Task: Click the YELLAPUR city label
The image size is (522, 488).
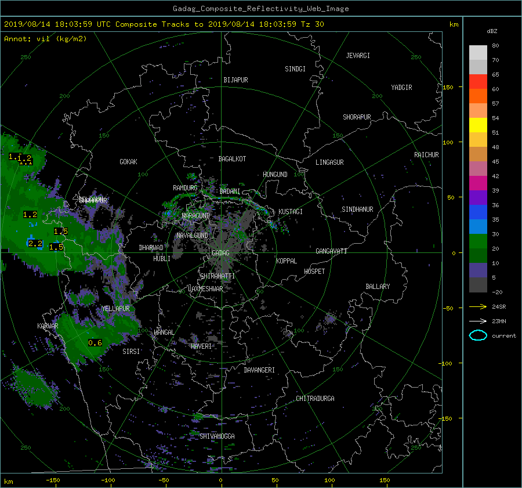Action: pyautogui.click(x=115, y=309)
